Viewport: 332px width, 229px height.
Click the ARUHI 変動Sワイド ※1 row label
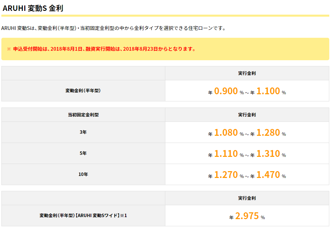coord(83,215)
